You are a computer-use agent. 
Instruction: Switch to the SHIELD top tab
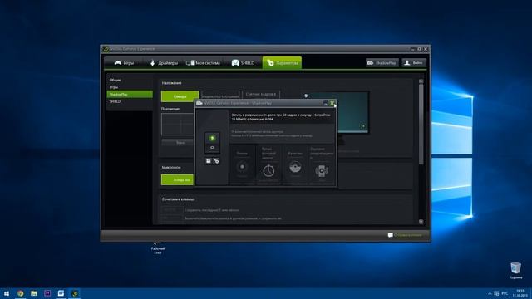pyautogui.click(x=243, y=63)
